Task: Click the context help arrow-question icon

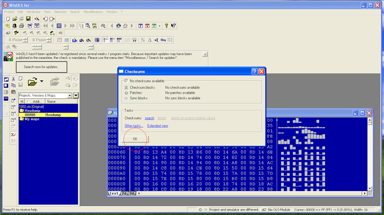Action: (x=173, y=26)
